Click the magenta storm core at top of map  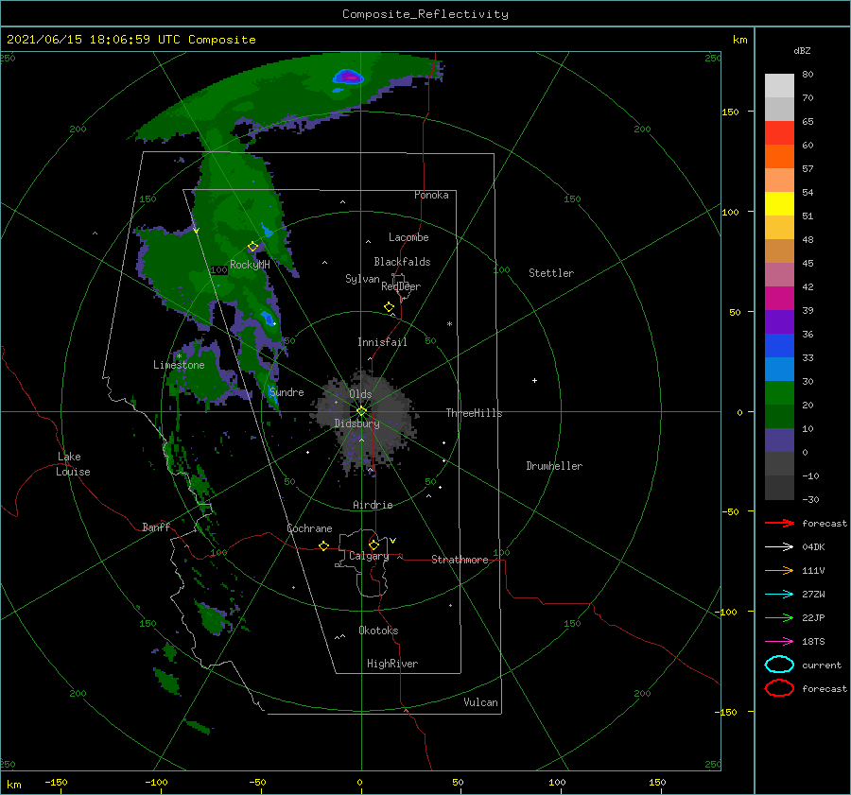(351, 78)
